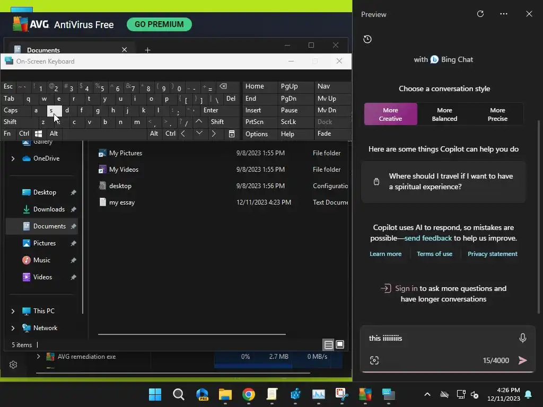
Task: Add new tab in File Explorer
Action: 147,50
